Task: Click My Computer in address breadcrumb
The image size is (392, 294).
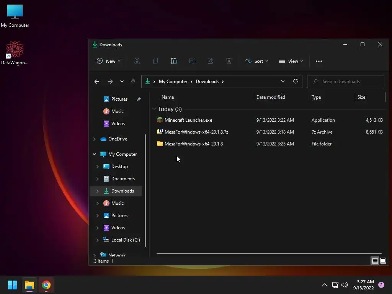Action: (x=173, y=82)
